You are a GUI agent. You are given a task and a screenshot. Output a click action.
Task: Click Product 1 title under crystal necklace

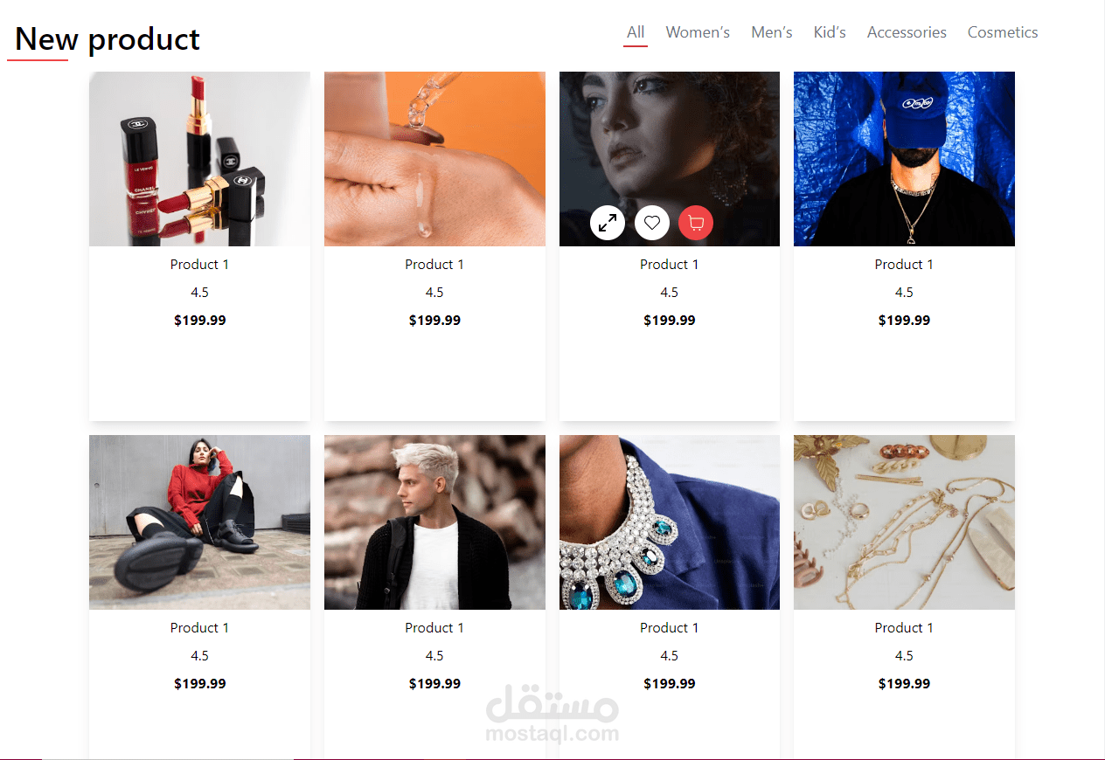[x=670, y=627]
